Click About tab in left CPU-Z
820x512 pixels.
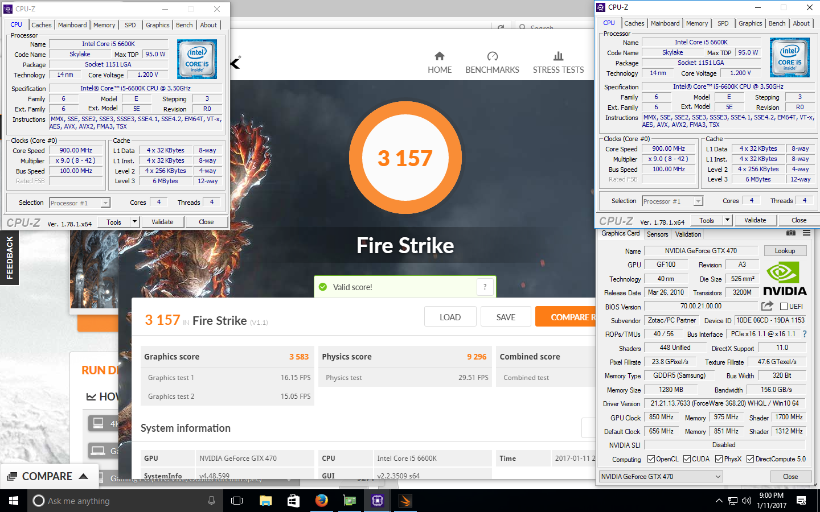(x=208, y=25)
